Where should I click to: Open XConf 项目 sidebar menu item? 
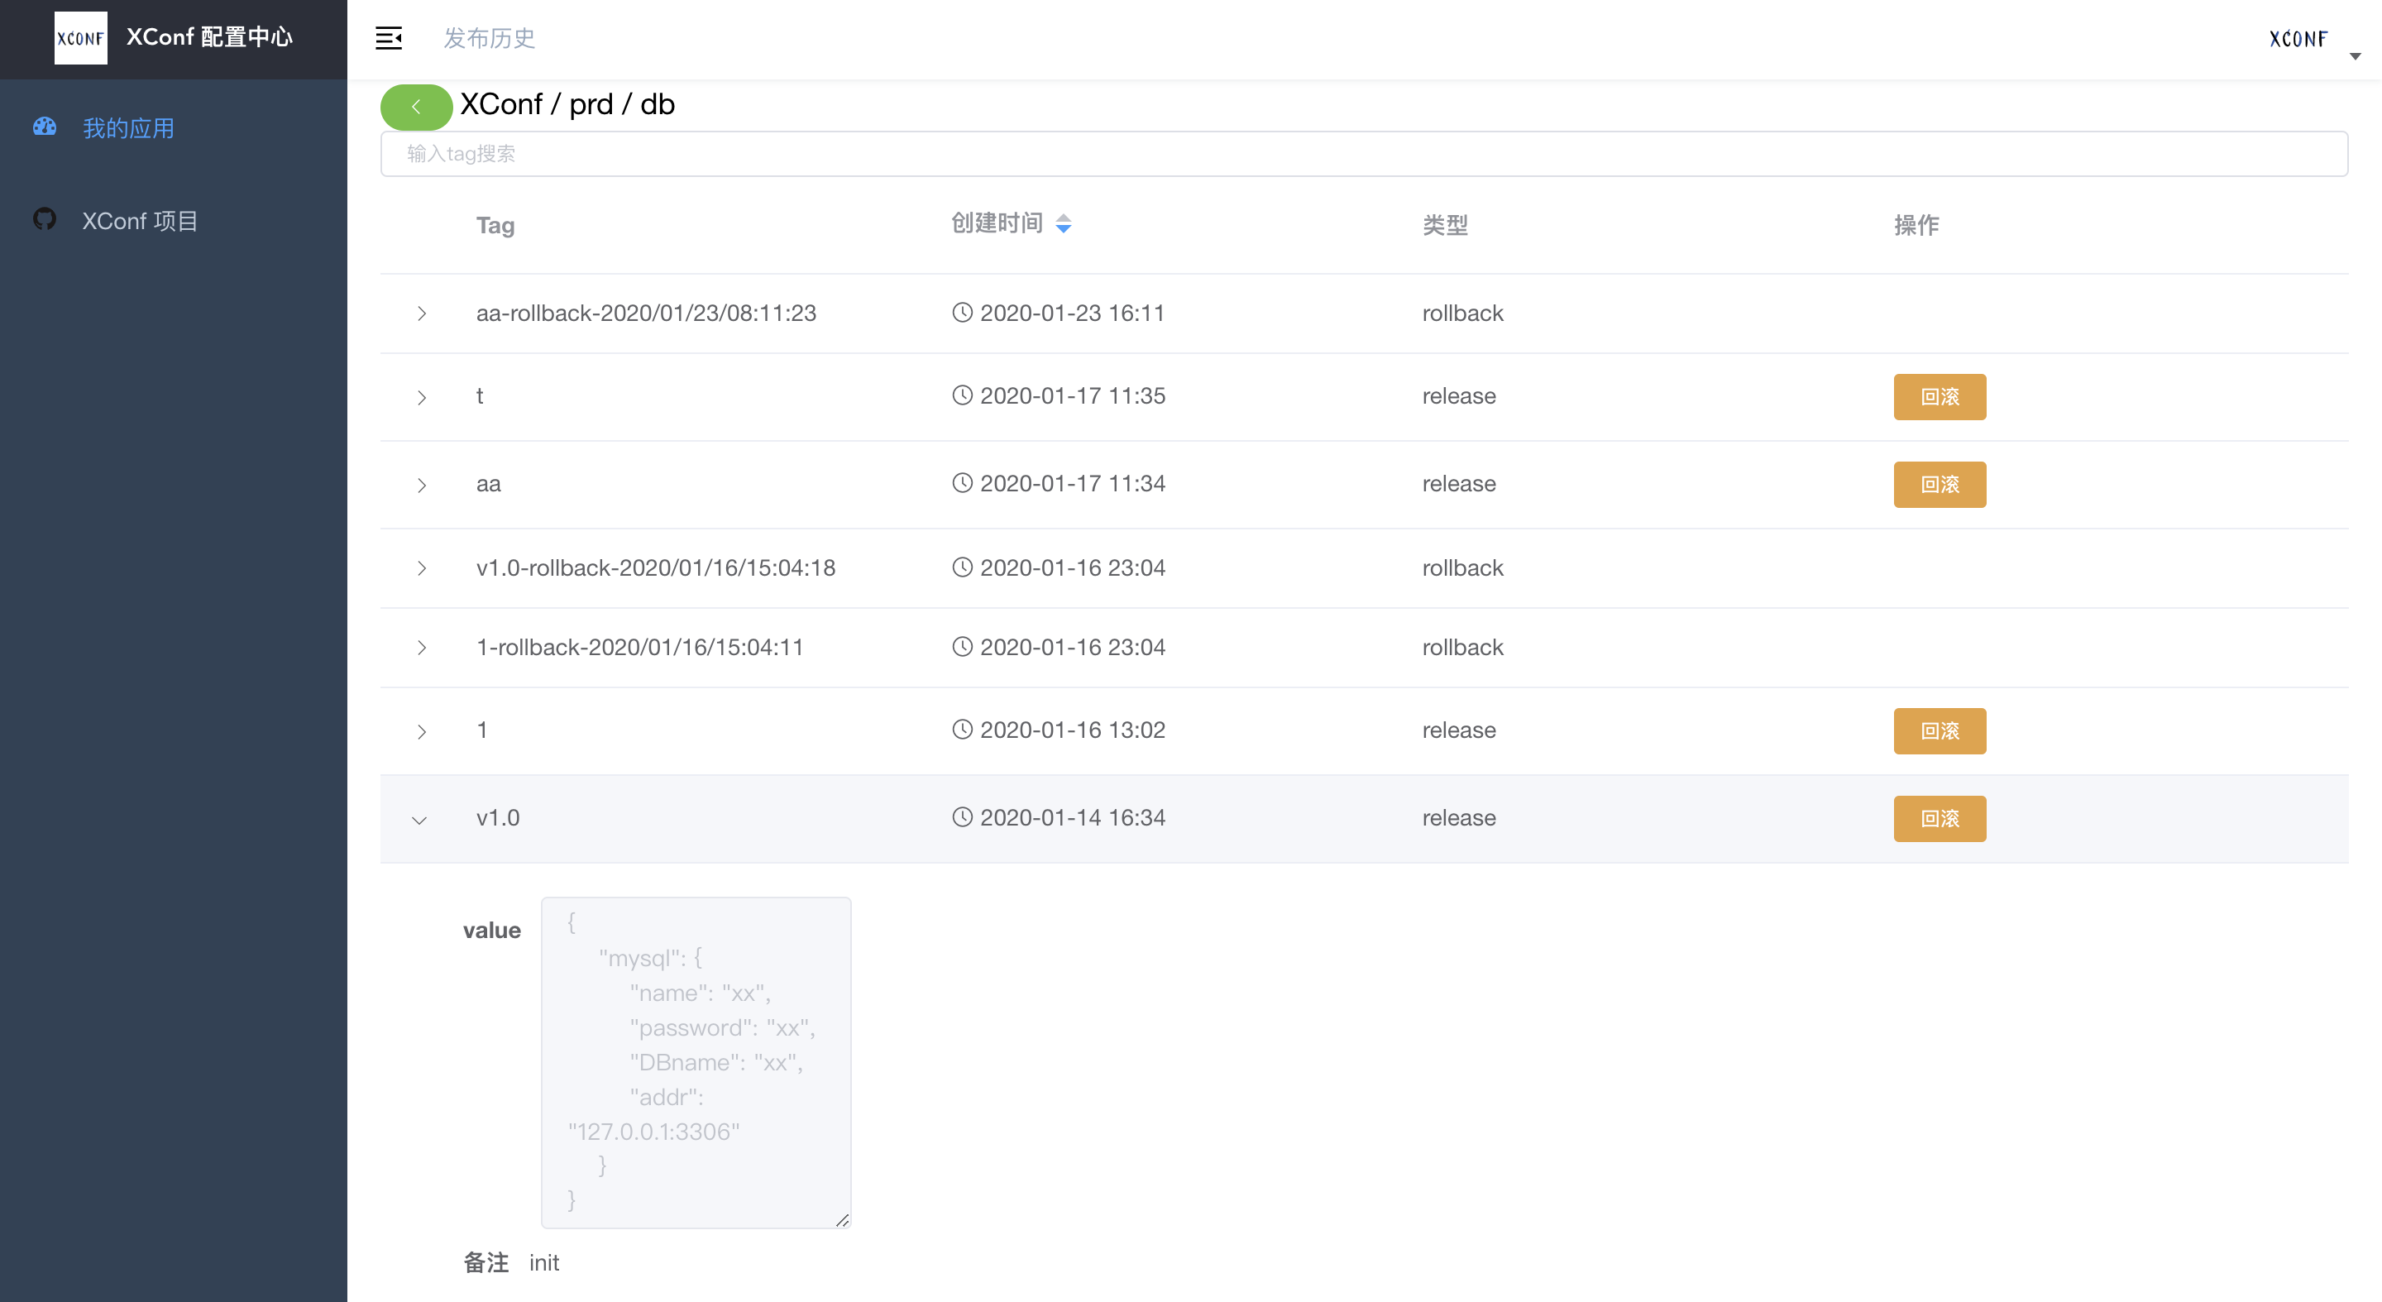pyautogui.click(x=140, y=221)
